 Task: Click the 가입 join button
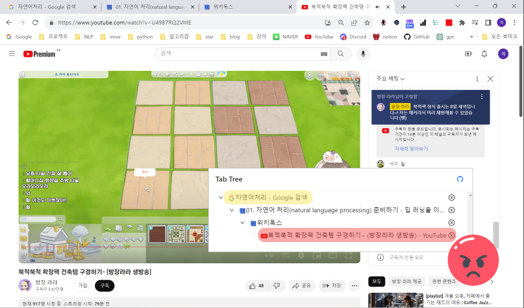(x=82, y=286)
